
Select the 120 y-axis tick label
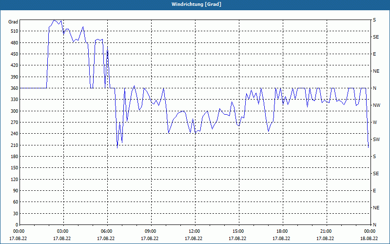(x=15, y=179)
